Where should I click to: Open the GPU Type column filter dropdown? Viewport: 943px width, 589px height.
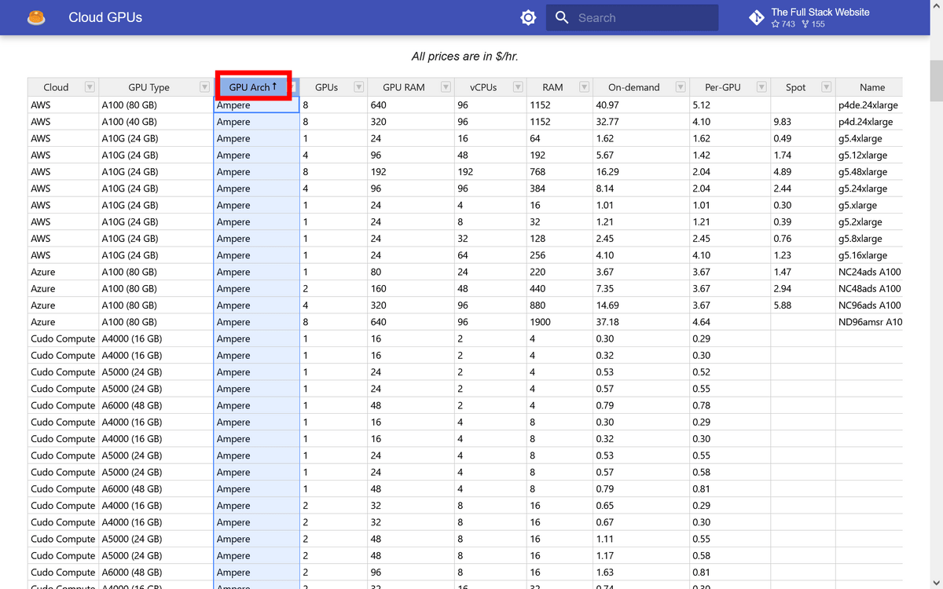(x=204, y=87)
